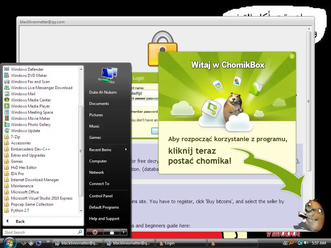Expand the Maintenance folder
Image resolution: width=331 pixels, height=248 pixels.
pos(22,186)
